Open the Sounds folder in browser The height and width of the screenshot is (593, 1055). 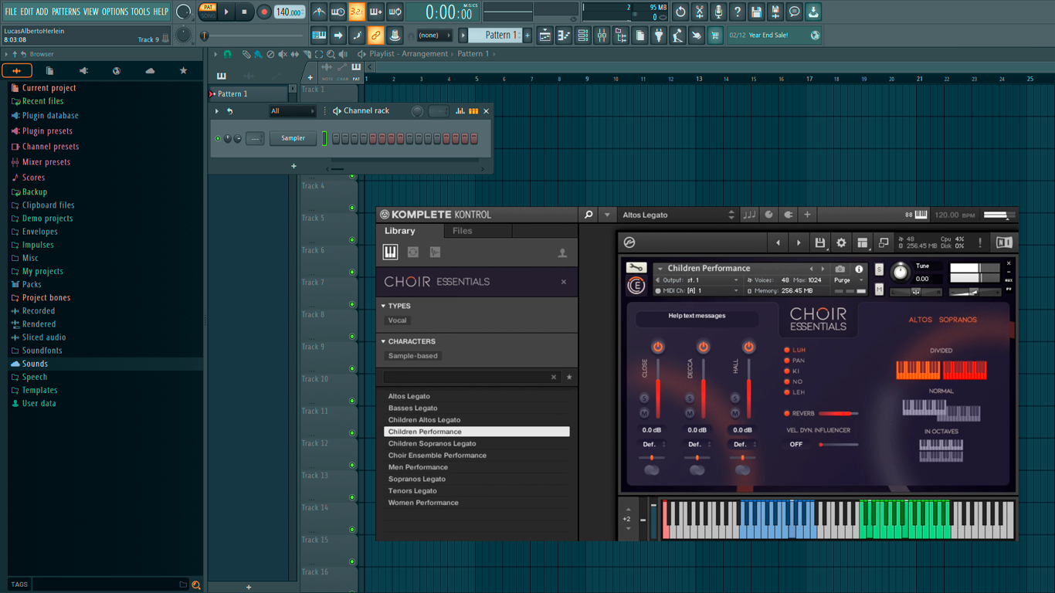point(35,364)
